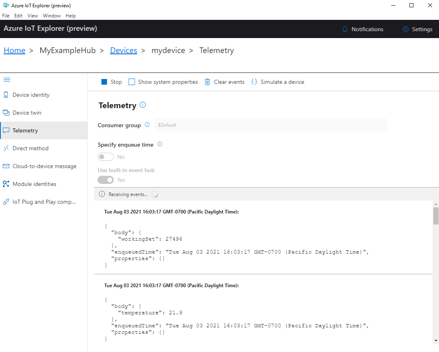Collapse the sidebar with the hamburger icon
The width and height of the screenshot is (439, 352).
pyautogui.click(x=7, y=79)
